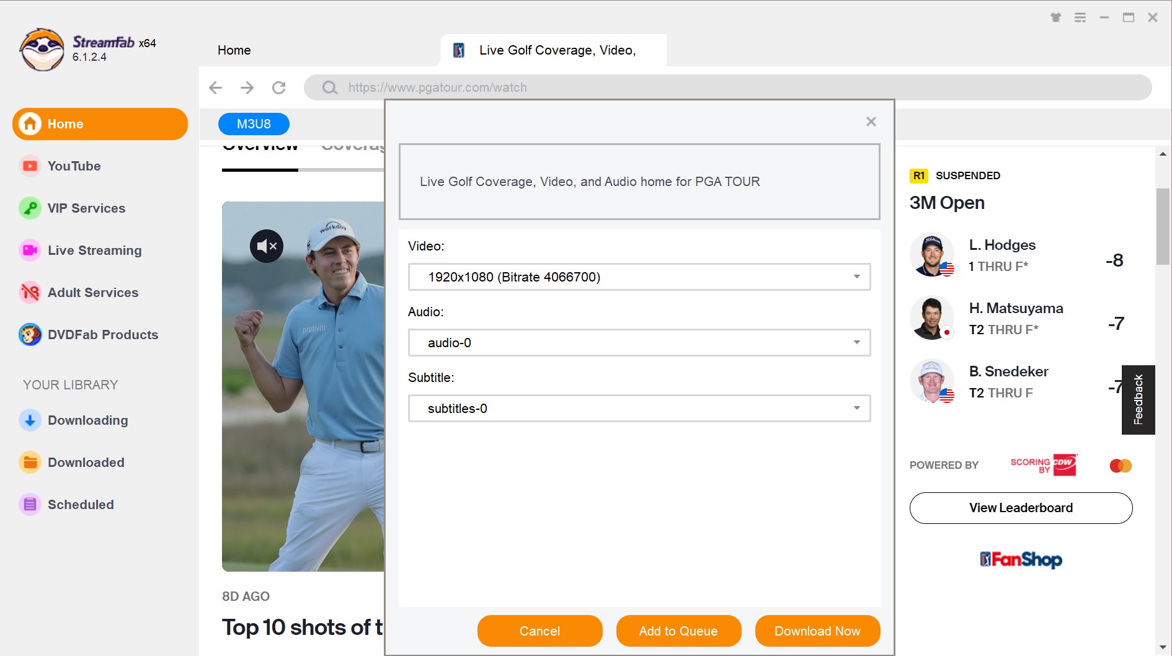
Task: Open YouTube in the sidebar
Action: click(74, 166)
